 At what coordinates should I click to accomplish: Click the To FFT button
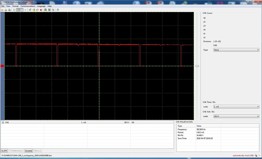pyautogui.click(x=4, y=151)
